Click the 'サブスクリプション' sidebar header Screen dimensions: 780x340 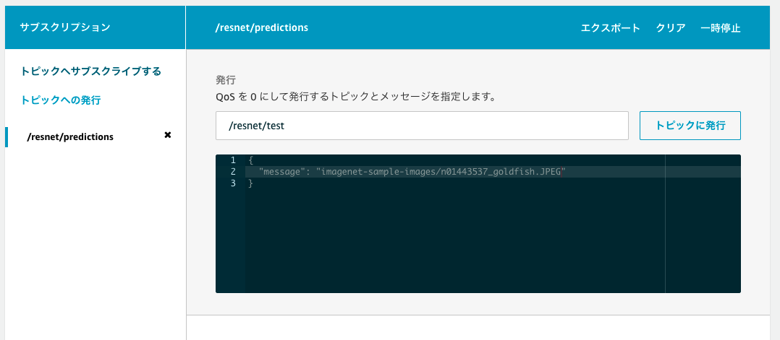coord(65,28)
